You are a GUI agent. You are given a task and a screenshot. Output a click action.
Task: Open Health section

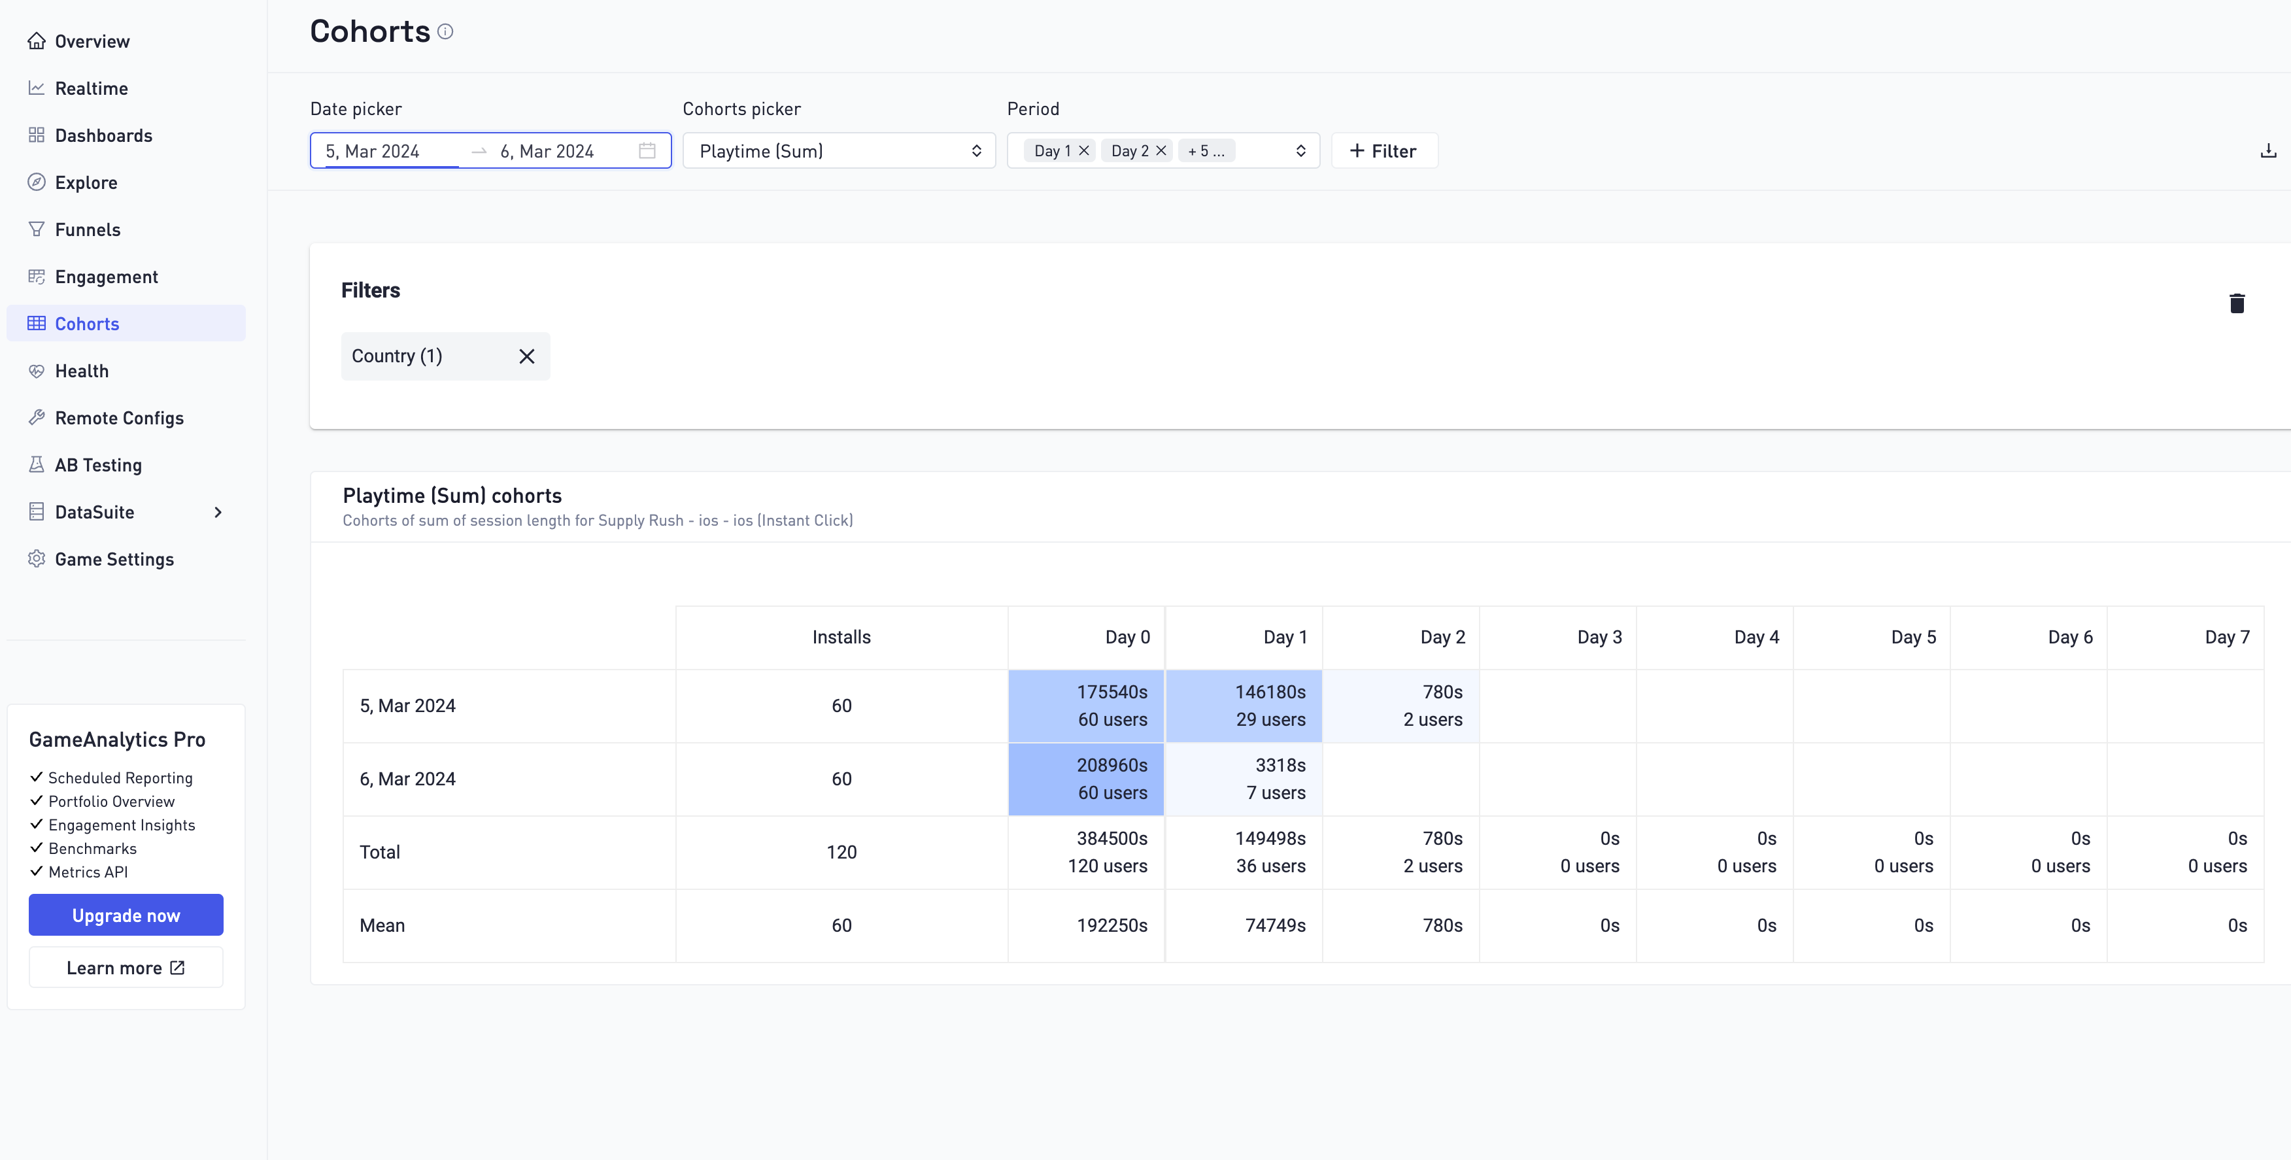(82, 371)
